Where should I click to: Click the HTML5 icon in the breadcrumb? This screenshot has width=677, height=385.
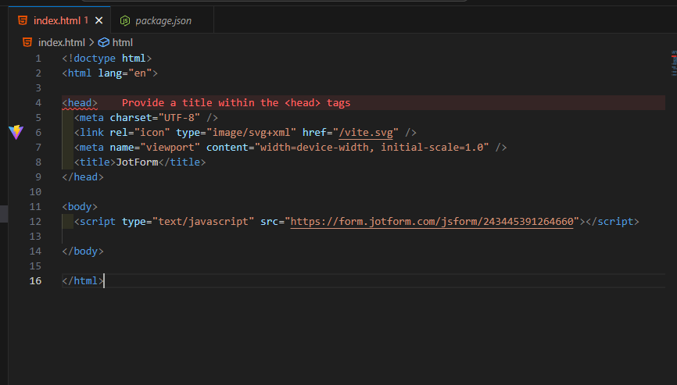tap(27, 42)
